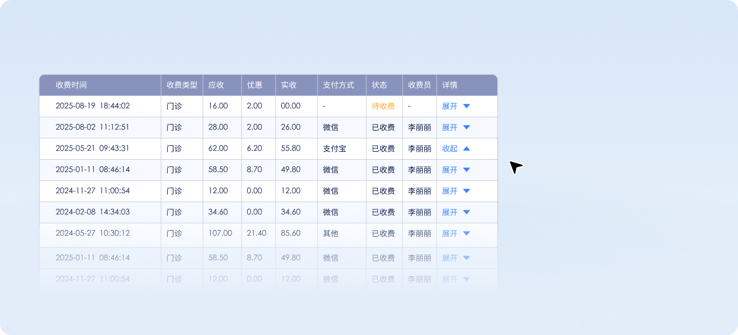738x335 pixels.
Task: Click the down arrow in the 2024-02-08 row
Action: [466, 212]
